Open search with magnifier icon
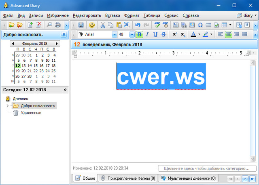The image size is (259, 185). tap(49, 25)
